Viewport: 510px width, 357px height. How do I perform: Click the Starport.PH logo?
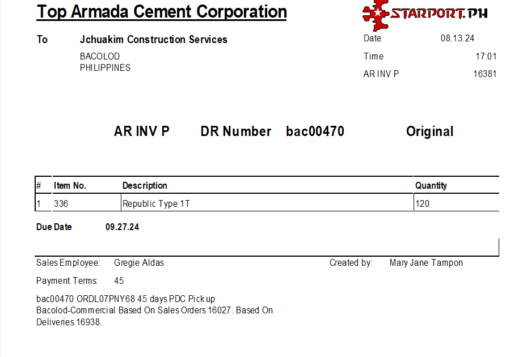(x=424, y=14)
